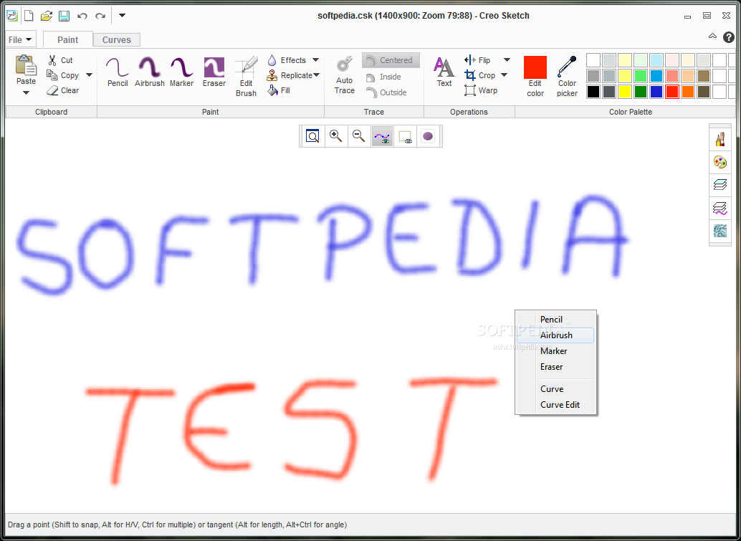Click the Copy command
Screen dimensions: 741x541
coord(63,75)
